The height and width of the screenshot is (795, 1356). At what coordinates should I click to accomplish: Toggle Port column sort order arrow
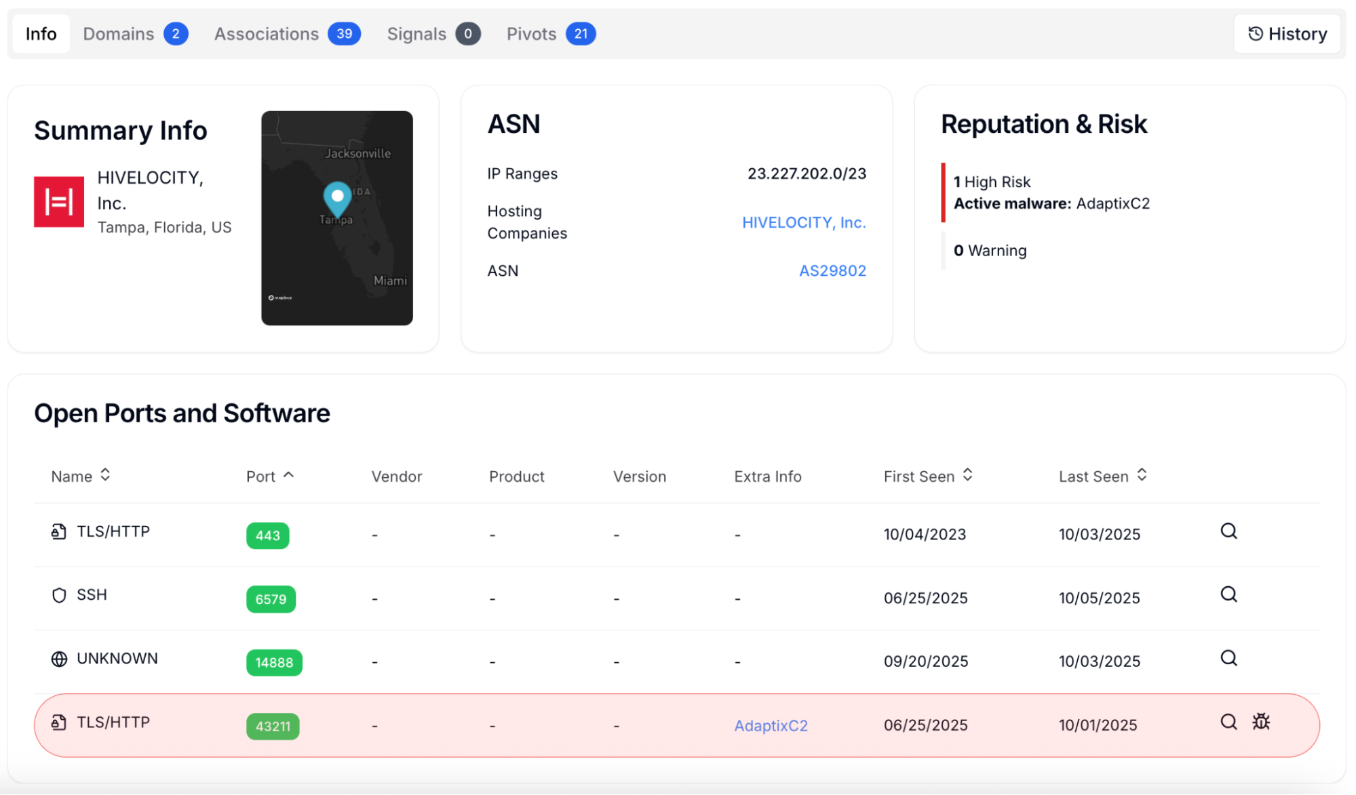click(288, 476)
